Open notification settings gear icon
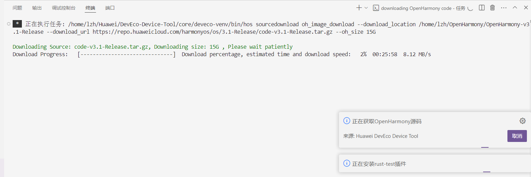531x177 pixels. tap(522, 121)
